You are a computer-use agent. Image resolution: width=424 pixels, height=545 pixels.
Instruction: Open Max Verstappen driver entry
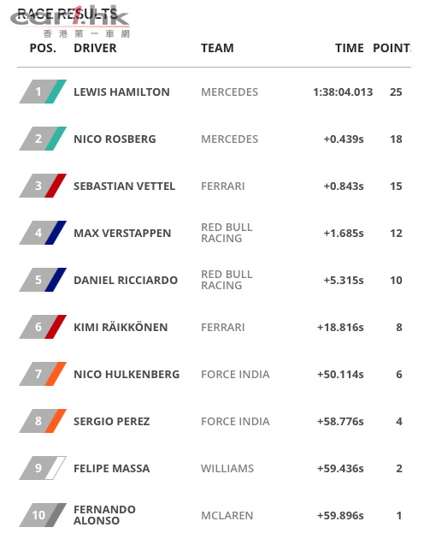122,234
